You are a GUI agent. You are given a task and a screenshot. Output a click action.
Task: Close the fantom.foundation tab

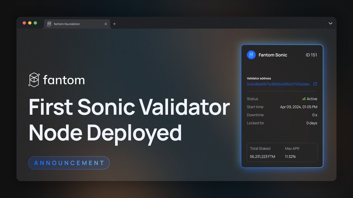(106, 24)
